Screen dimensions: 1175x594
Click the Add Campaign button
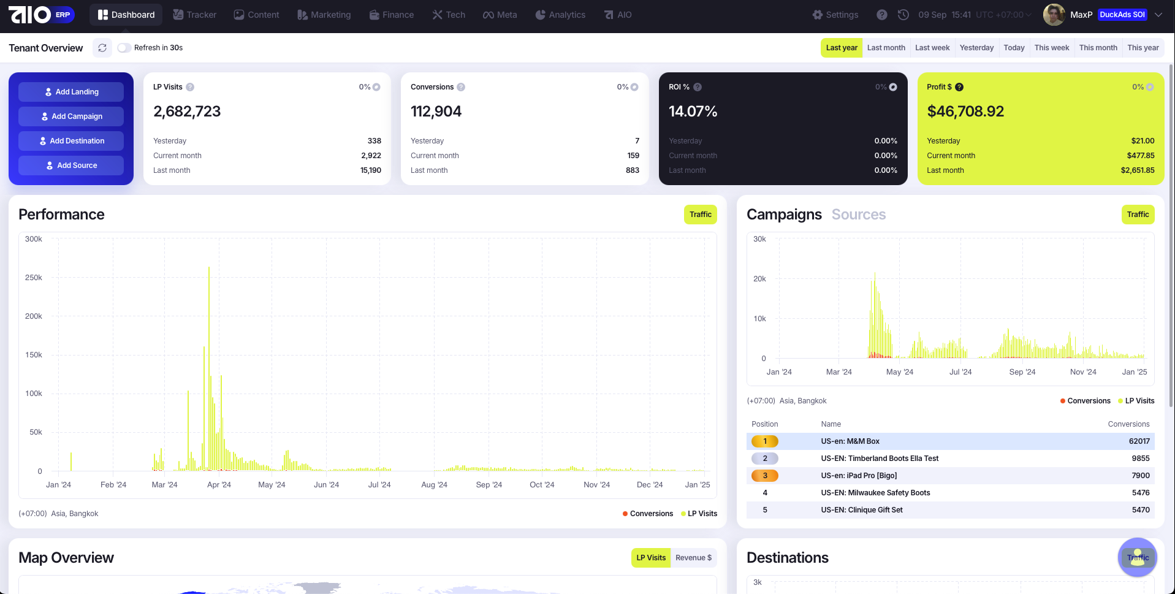point(71,116)
